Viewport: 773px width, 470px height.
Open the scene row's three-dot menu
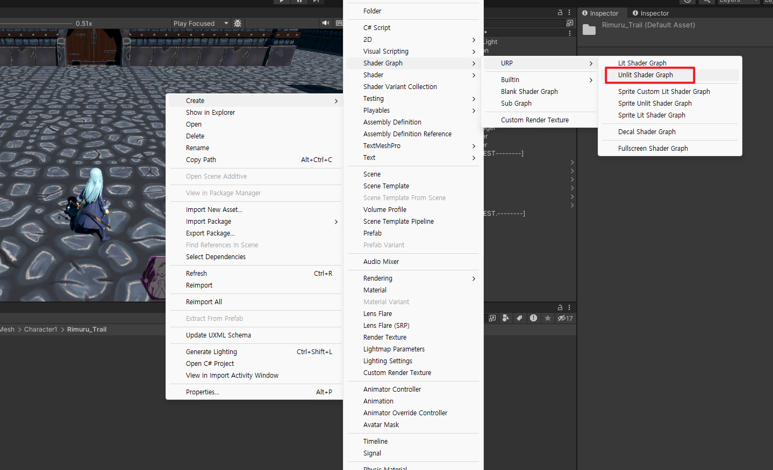[570, 33]
